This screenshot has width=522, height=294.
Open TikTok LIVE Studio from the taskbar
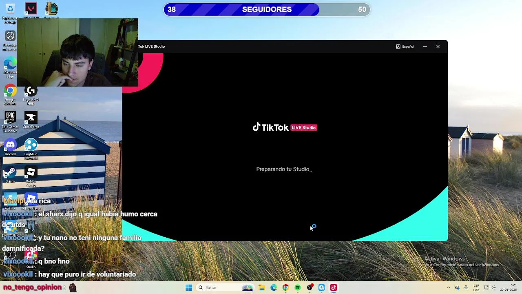[x=334, y=287]
